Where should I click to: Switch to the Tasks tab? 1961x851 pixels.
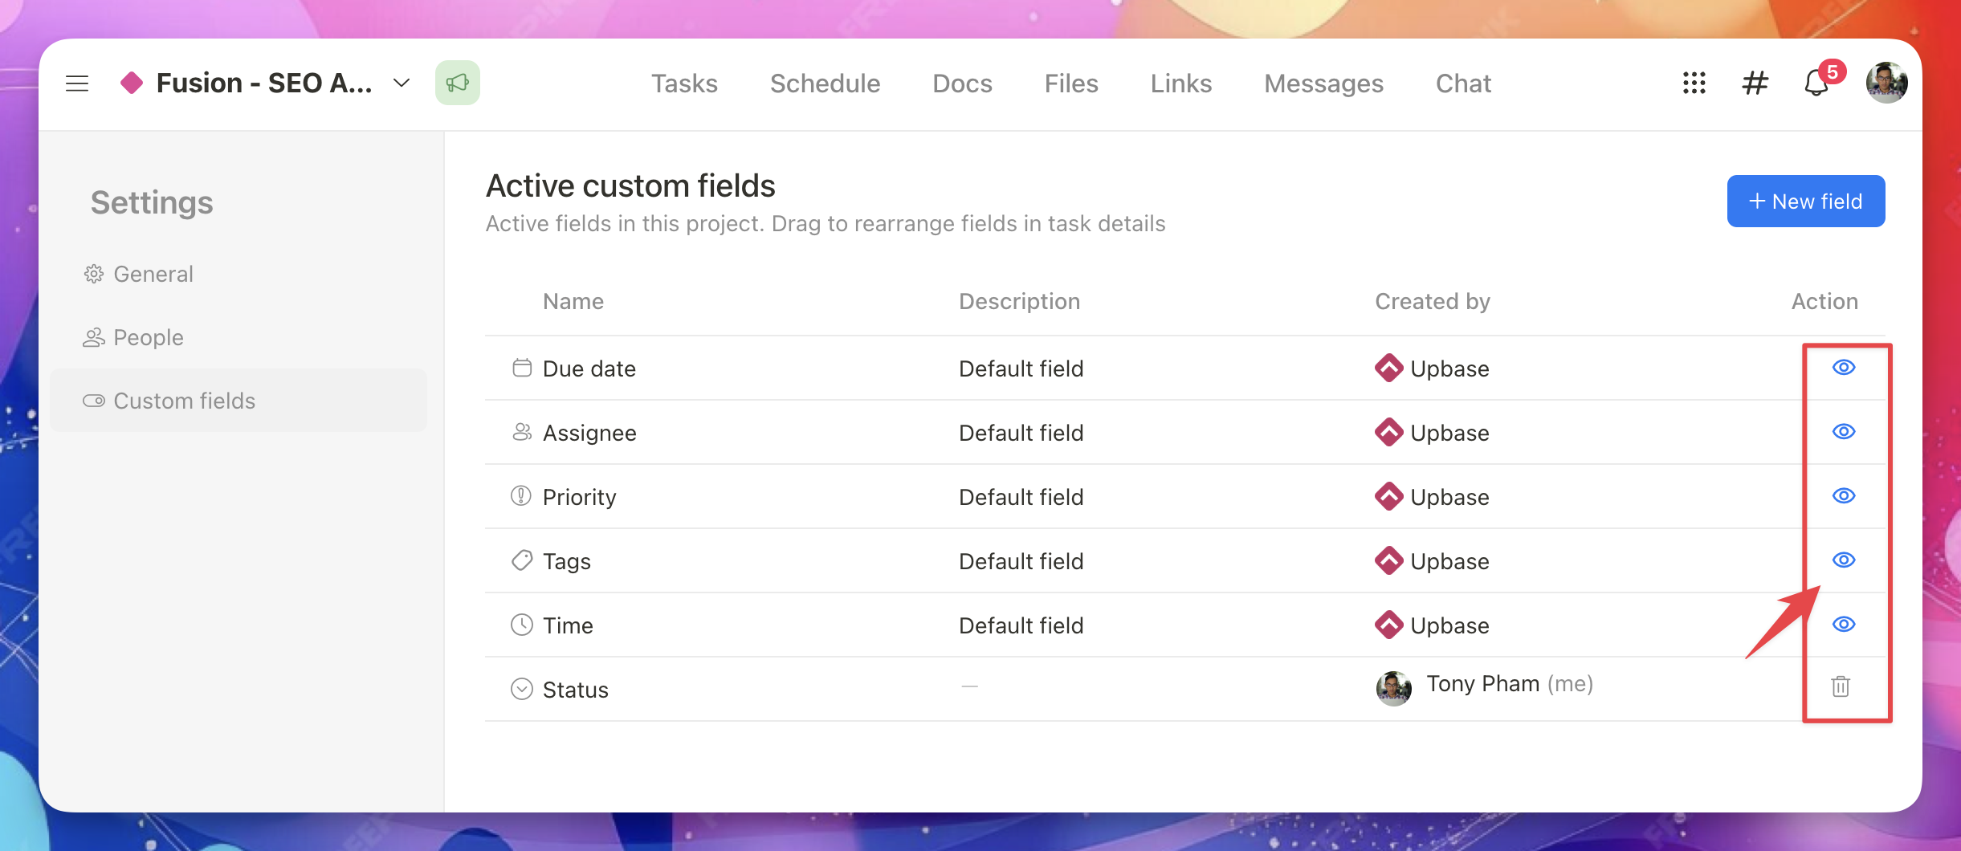[684, 83]
